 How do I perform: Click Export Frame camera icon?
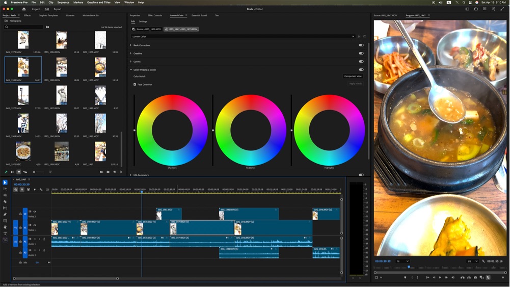point(475,277)
